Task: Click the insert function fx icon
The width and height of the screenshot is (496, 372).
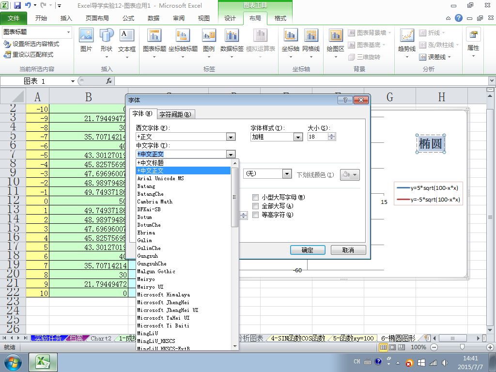Action: click(x=109, y=81)
